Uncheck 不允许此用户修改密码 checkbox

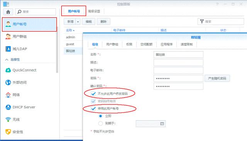coord(93,94)
